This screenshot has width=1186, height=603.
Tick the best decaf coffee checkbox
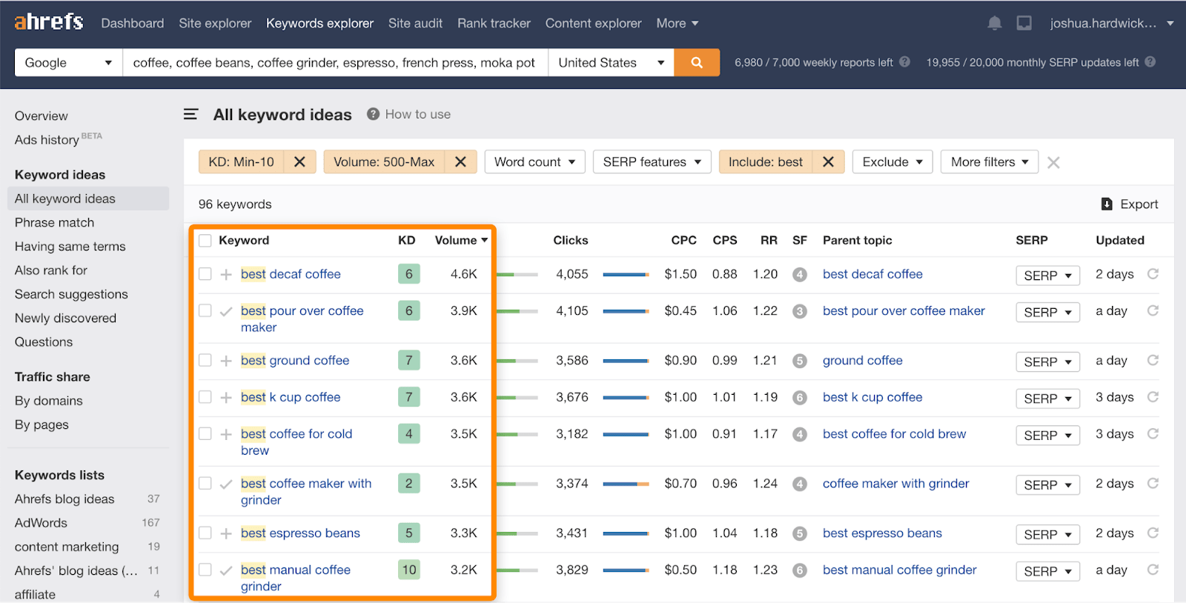pos(205,274)
